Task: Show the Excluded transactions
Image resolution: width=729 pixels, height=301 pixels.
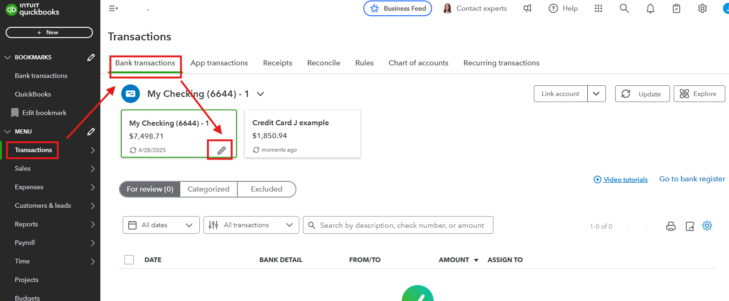Action: (267, 189)
